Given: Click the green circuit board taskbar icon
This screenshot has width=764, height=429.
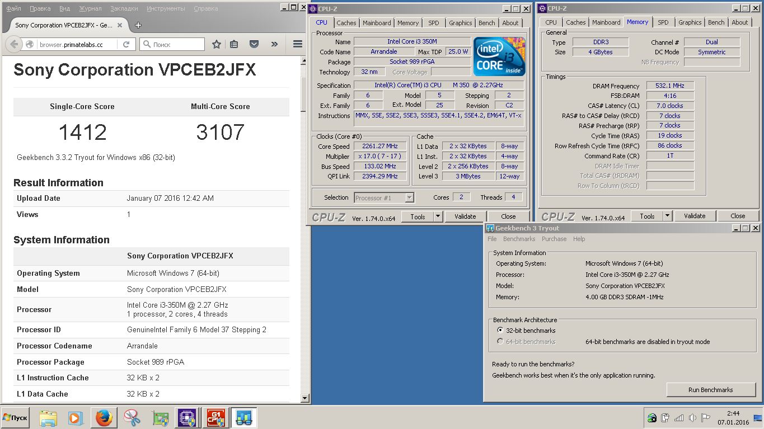Looking at the screenshot, I should coord(161,418).
